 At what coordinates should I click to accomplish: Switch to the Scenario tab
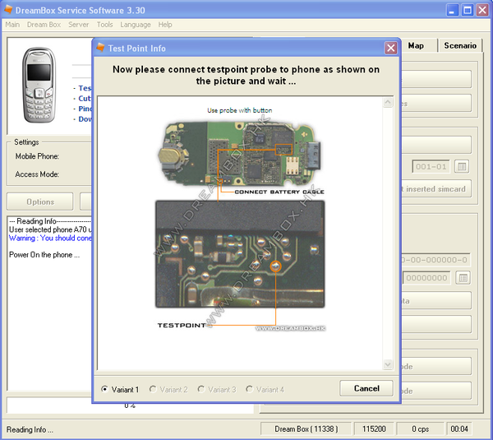click(459, 45)
